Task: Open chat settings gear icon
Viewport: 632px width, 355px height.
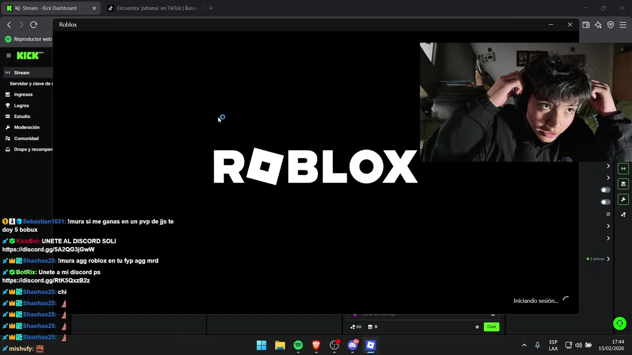Action: (x=477, y=327)
